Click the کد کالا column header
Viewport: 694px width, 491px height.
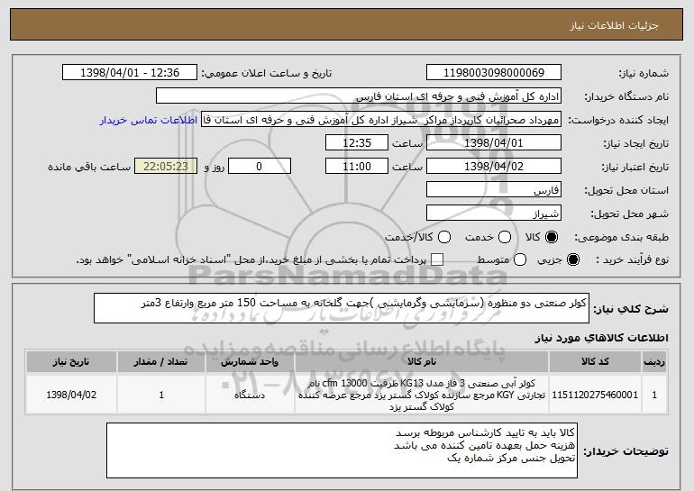pos(595,362)
